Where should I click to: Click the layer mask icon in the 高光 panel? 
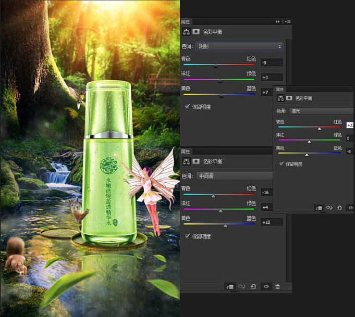289,98
